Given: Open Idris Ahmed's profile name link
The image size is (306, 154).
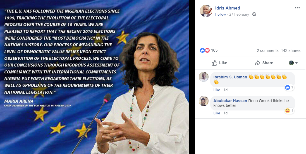Looking at the screenshot, I should point(228,8).
